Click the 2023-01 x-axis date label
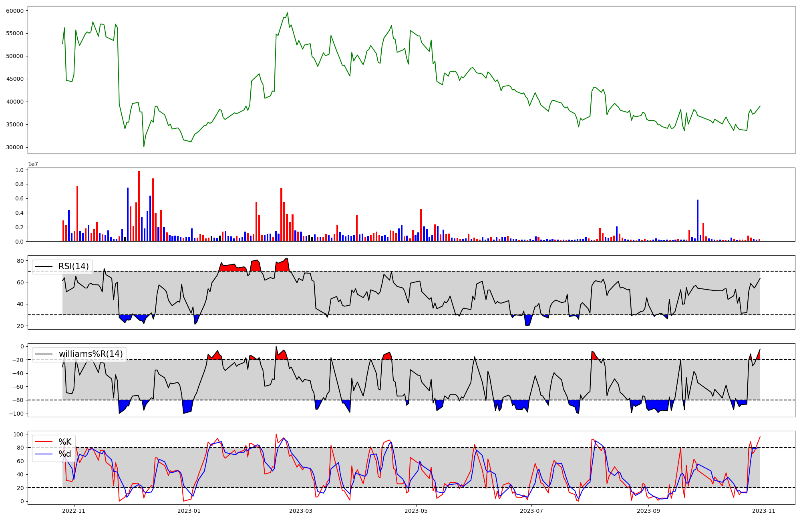The width and height of the screenshot is (801, 520). pyautogui.click(x=189, y=511)
